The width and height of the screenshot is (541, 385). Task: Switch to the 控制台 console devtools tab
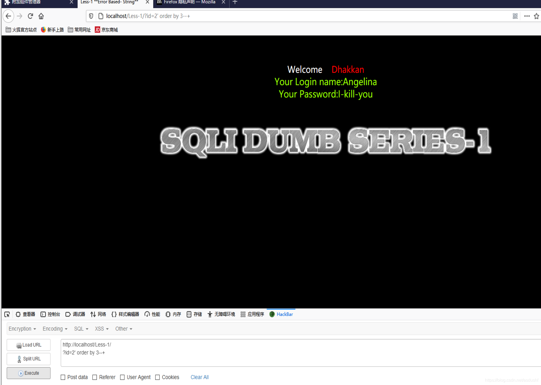coord(50,314)
